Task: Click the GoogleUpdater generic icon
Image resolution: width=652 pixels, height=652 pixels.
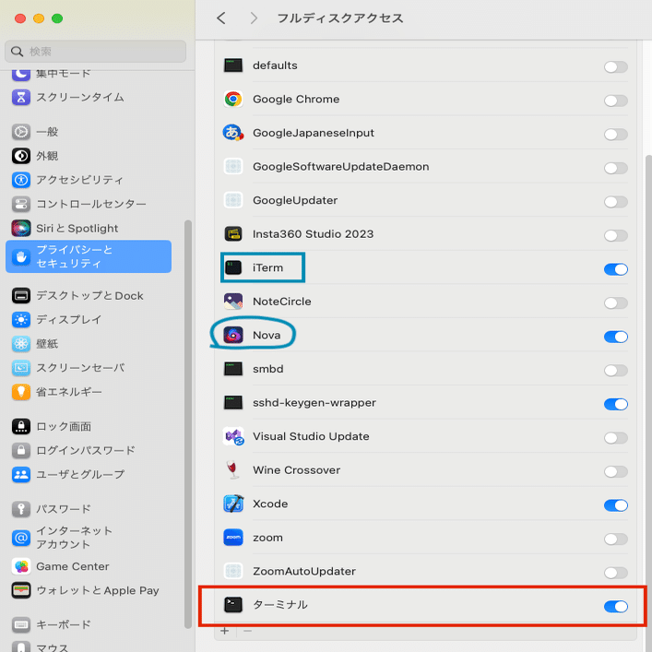Action: [232, 200]
